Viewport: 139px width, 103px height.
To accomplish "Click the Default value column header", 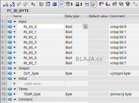I will [98, 16].
